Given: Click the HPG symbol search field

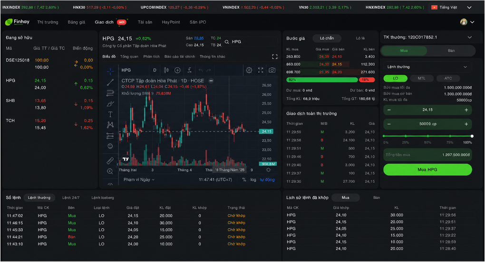Looking at the screenshot, I should pos(251,42).
